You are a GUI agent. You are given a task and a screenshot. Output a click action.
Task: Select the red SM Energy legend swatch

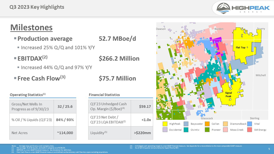click(x=250, y=130)
